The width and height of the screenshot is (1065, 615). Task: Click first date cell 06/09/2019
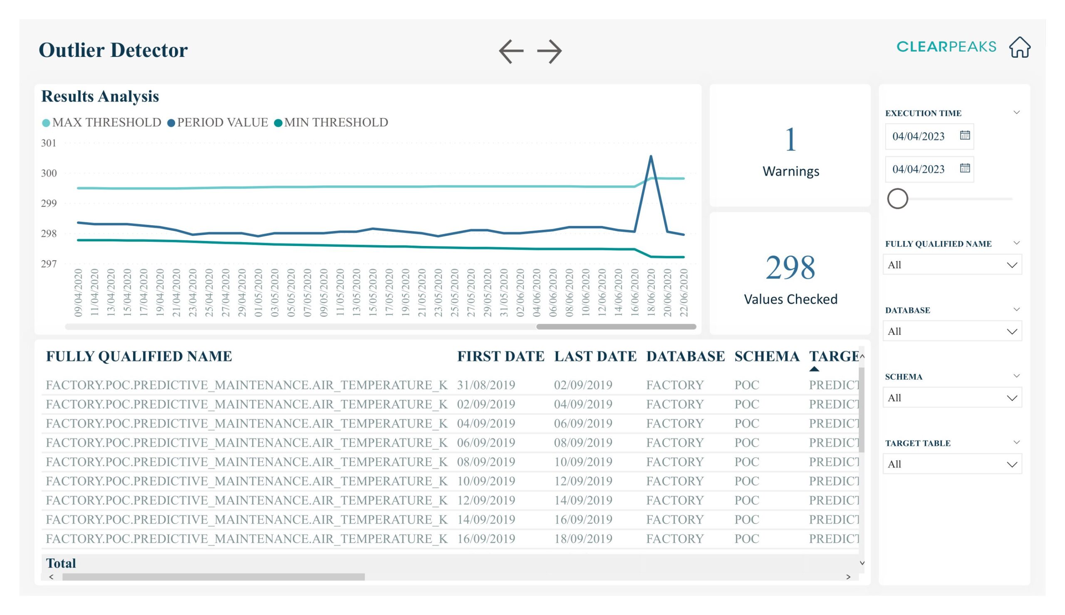pyautogui.click(x=485, y=443)
